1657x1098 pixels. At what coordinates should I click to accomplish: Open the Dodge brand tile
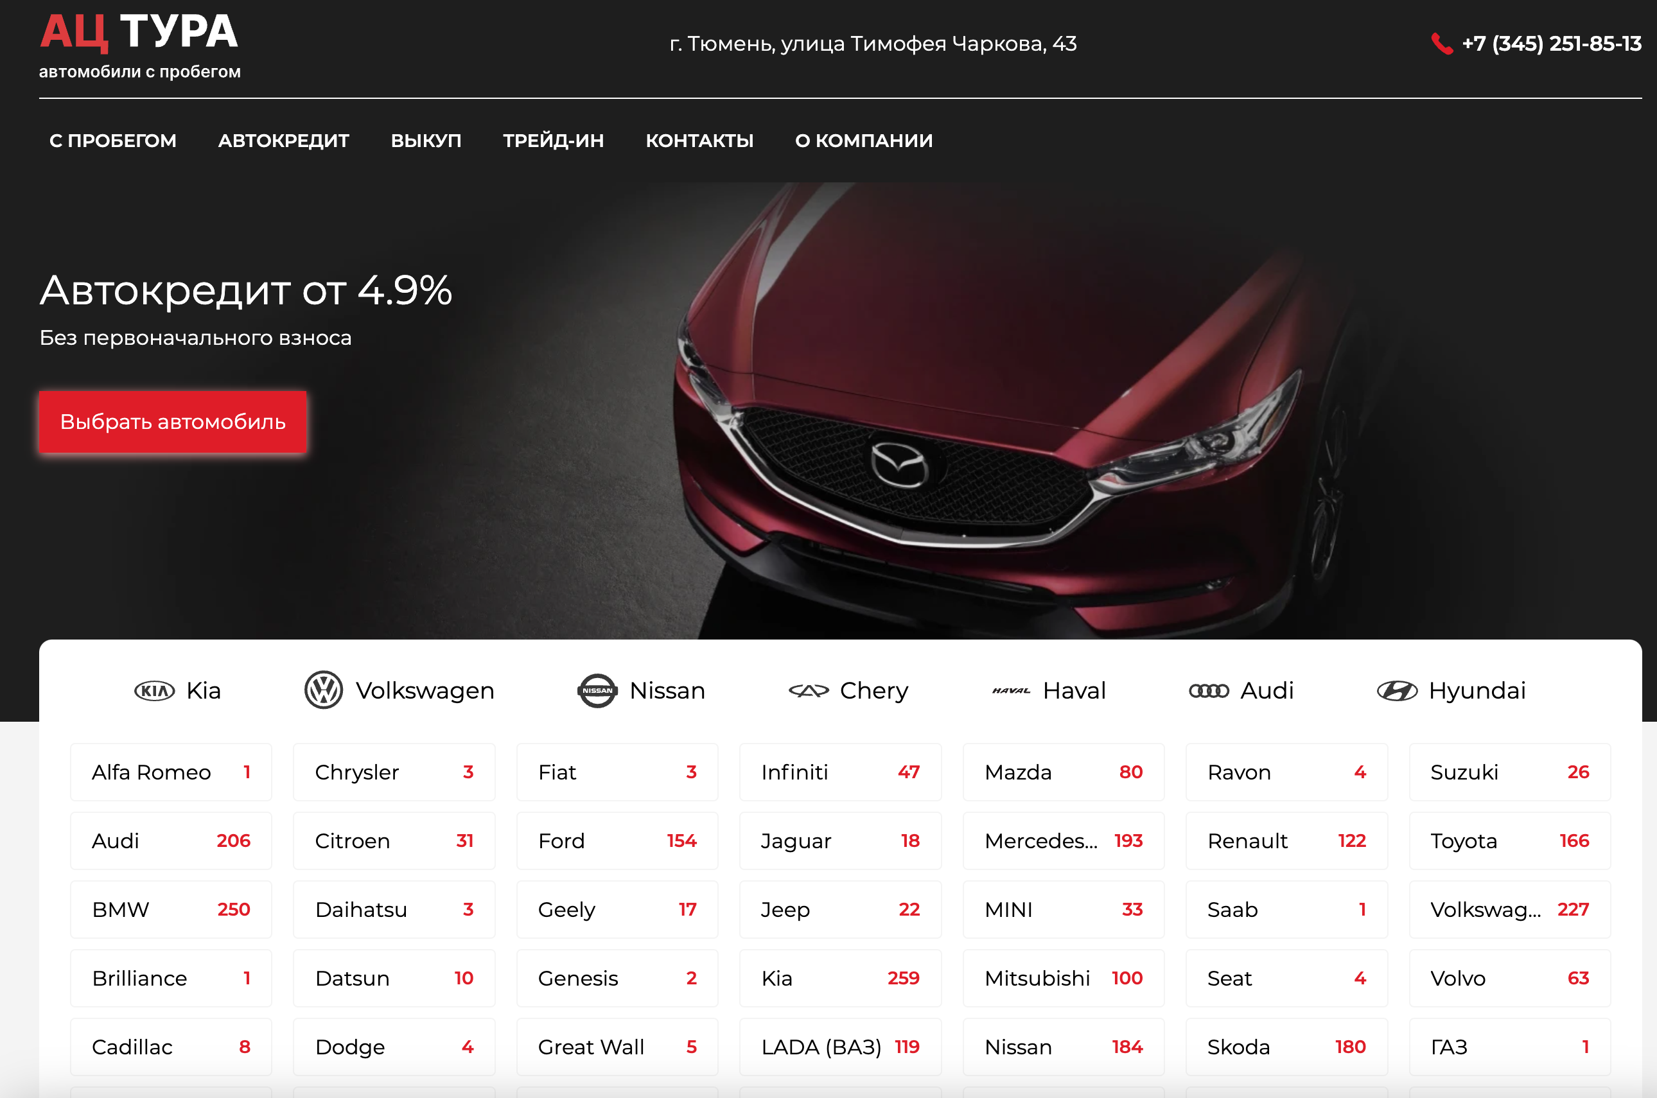click(394, 1046)
